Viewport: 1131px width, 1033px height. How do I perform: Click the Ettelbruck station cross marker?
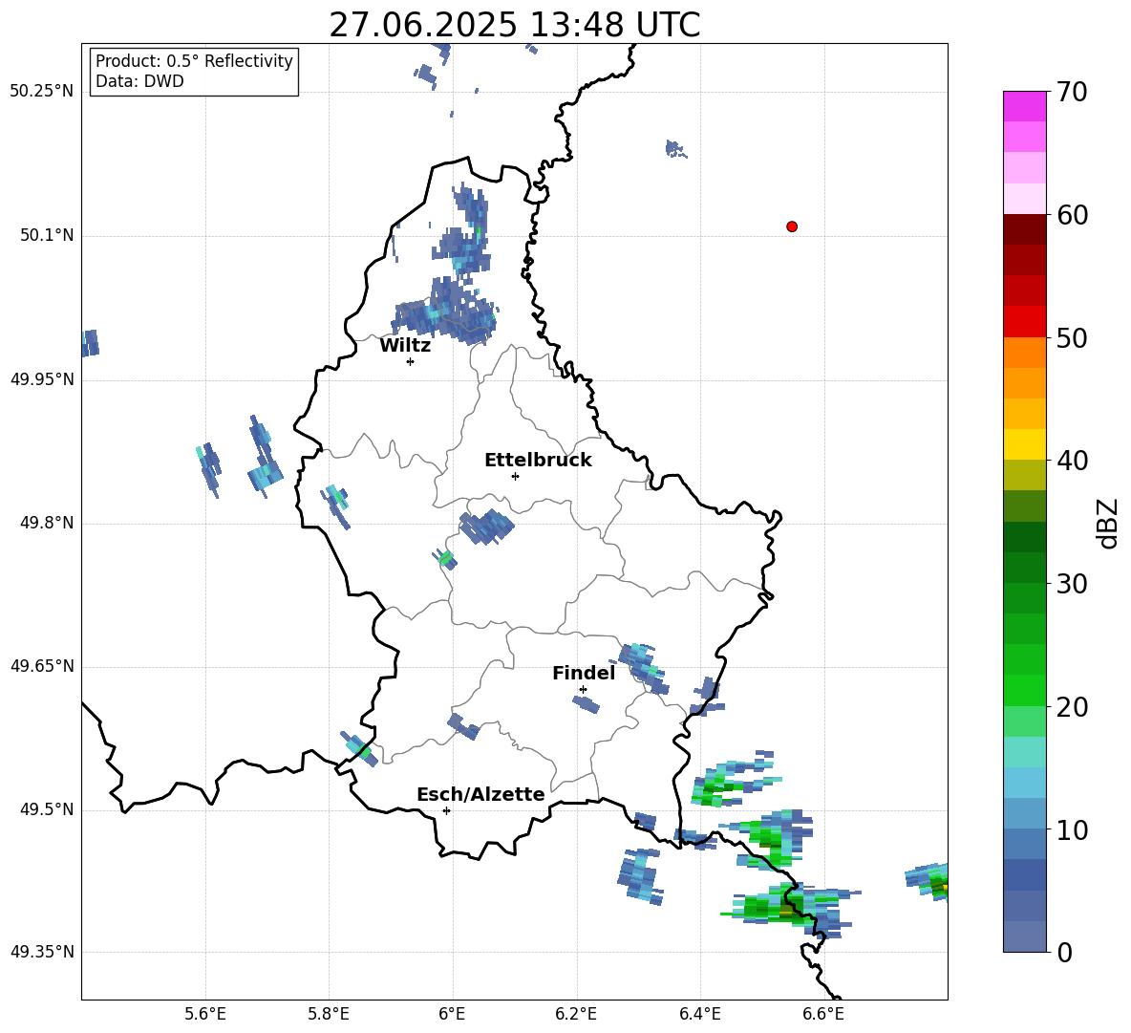pyautogui.click(x=515, y=476)
